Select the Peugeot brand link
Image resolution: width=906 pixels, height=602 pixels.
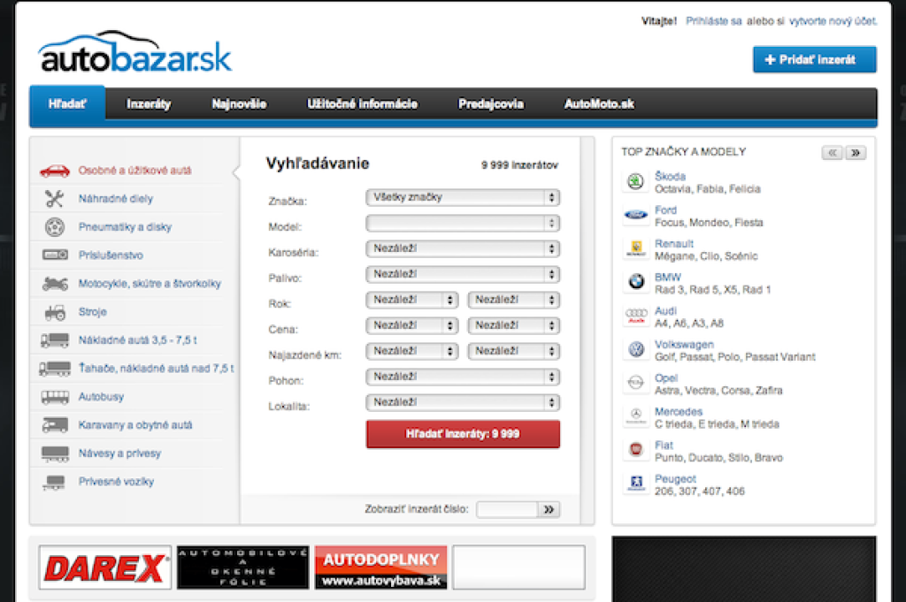[x=675, y=479]
